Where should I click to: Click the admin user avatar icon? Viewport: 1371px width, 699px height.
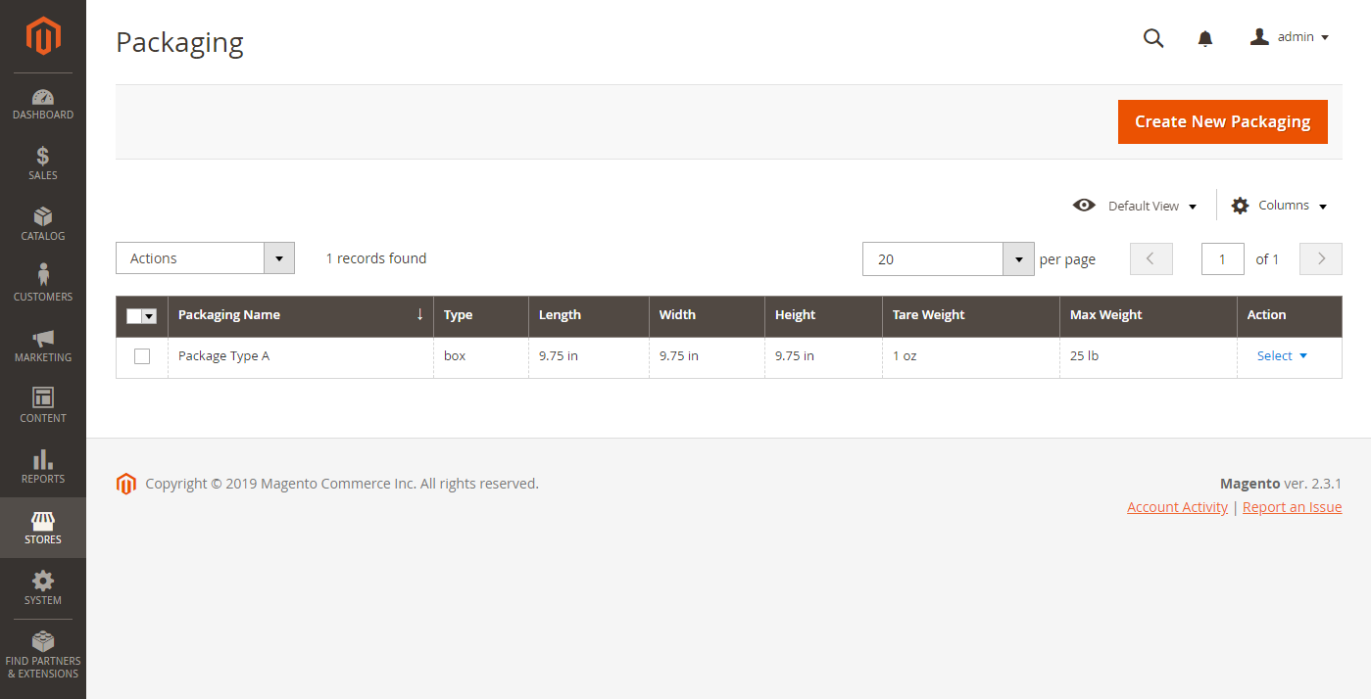1260,36
